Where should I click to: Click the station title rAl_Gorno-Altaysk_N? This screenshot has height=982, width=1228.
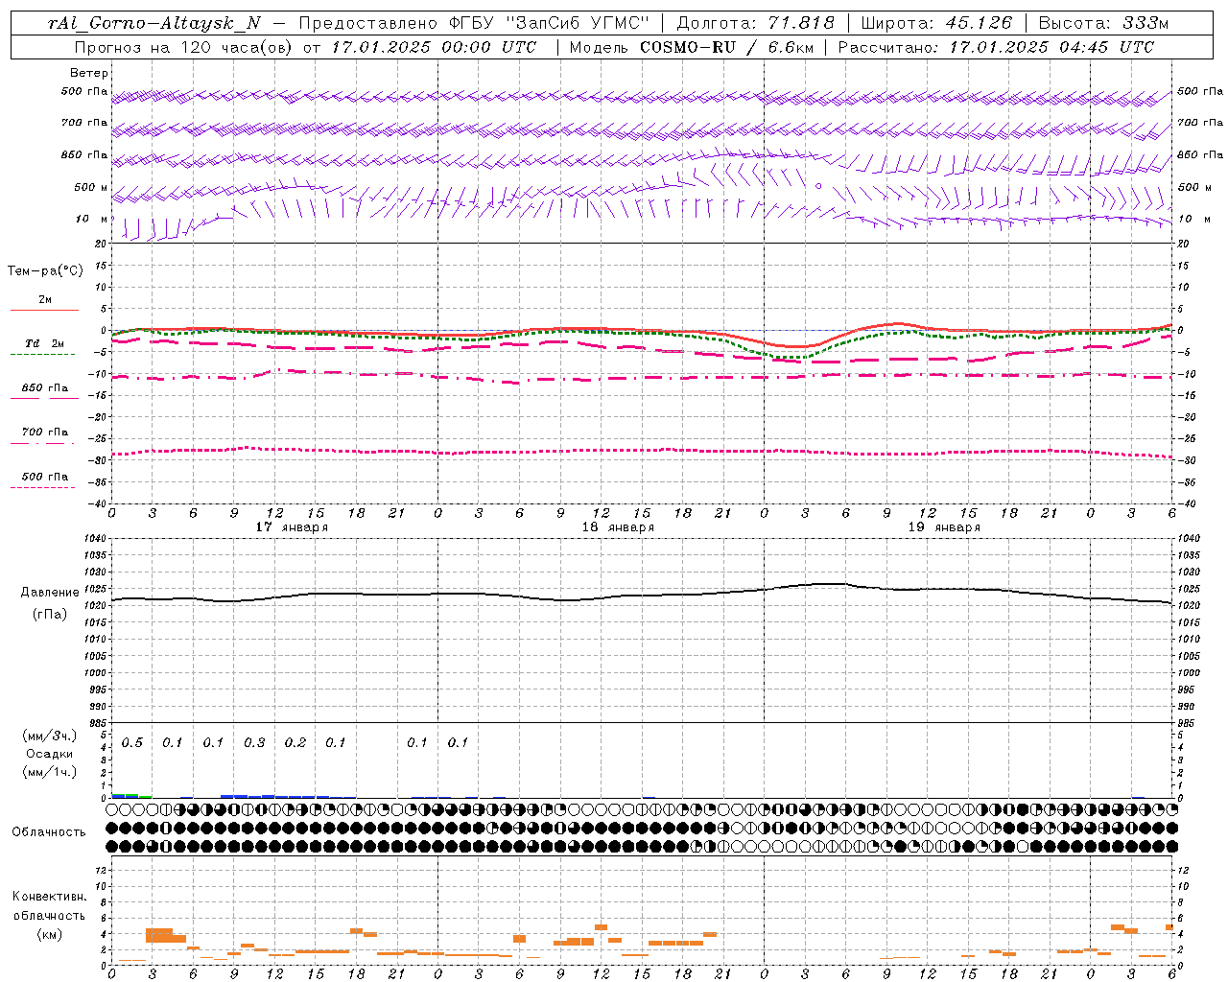tap(154, 23)
